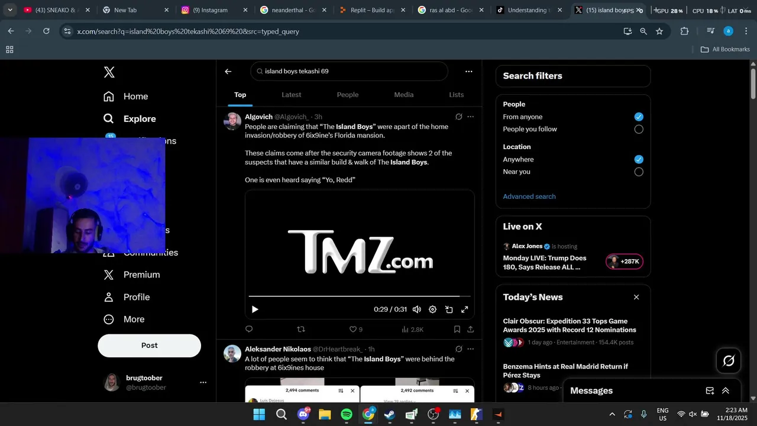Expand the Messages drawer
Image resolution: width=757 pixels, height=426 pixels.
726,390
